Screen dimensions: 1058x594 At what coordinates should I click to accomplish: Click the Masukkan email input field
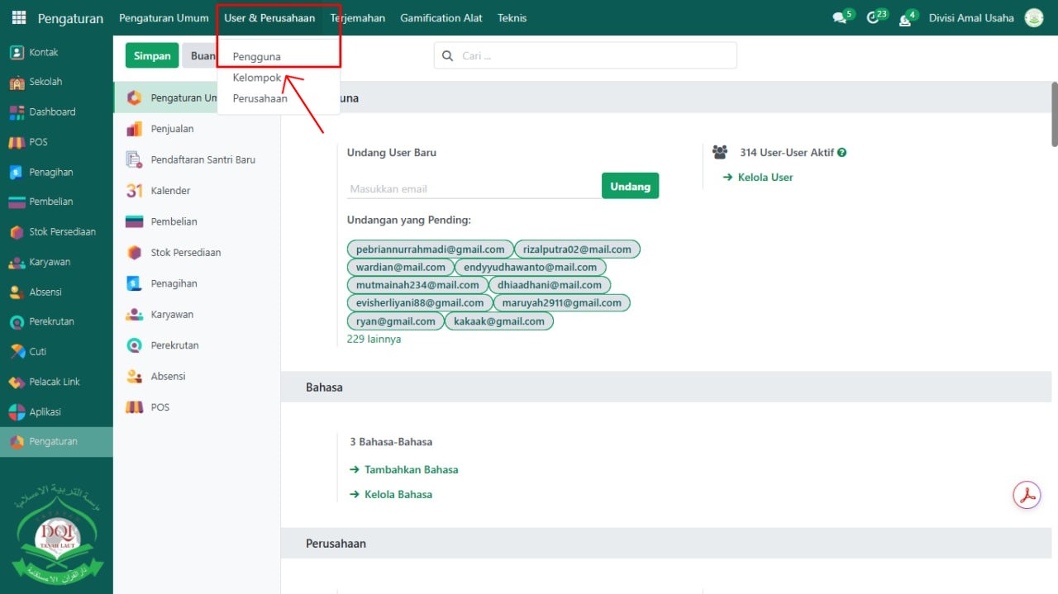473,188
